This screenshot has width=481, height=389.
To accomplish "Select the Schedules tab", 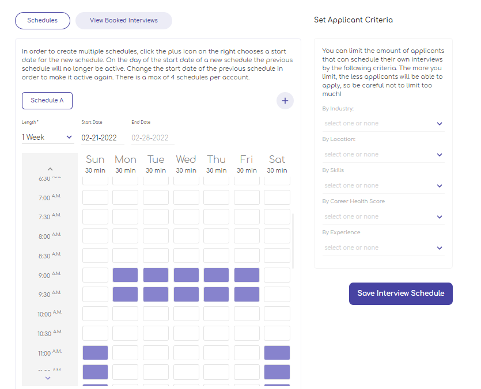I will (x=42, y=20).
